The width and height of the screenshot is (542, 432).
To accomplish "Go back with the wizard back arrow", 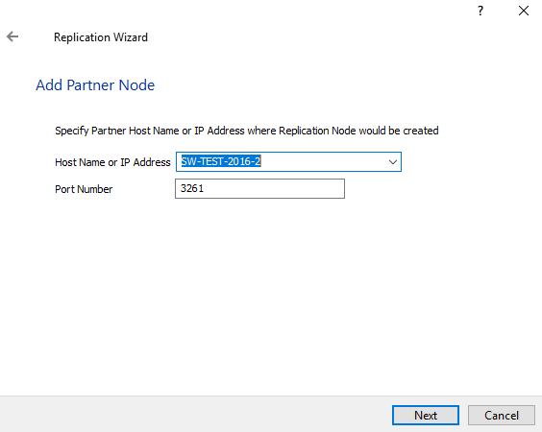I will [x=12, y=36].
